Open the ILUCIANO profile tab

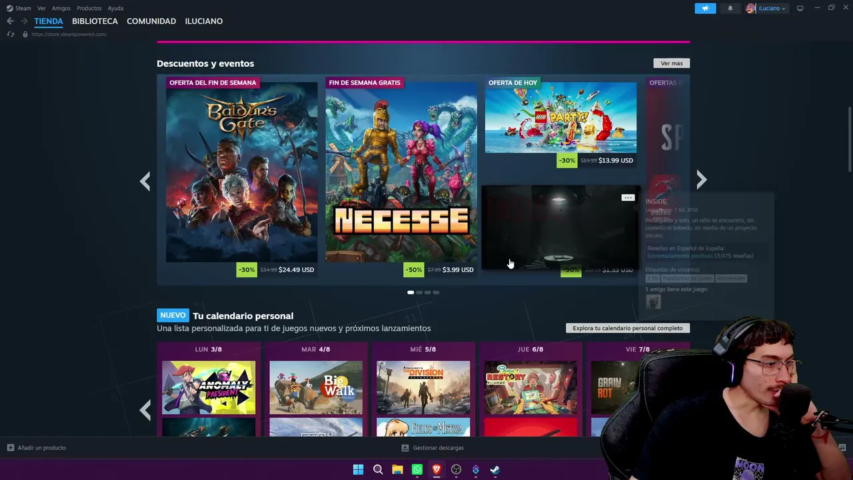pos(204,21)
